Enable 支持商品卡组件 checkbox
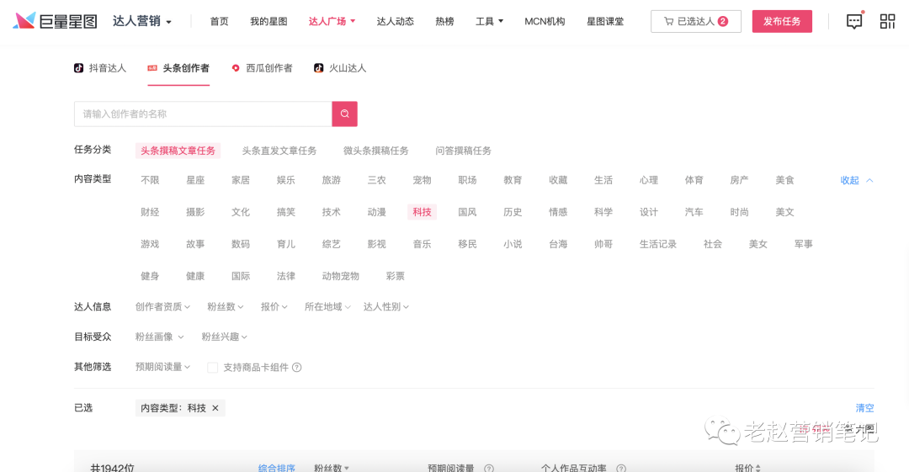Screen dimensions: 909x472 (x=213, y=367)
